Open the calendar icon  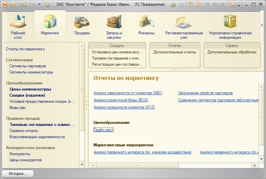198,4
